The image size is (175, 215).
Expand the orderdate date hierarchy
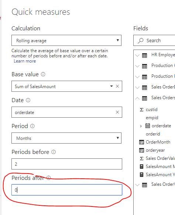pos(141,126)
